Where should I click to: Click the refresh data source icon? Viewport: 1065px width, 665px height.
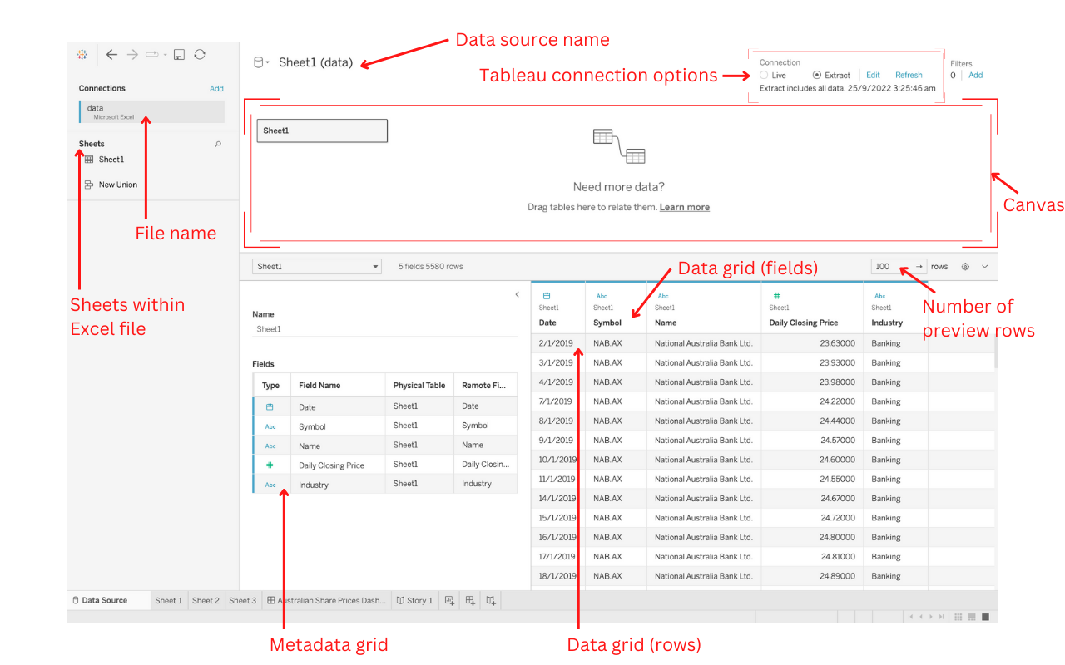pyautogui.click(x=200, y=55)
